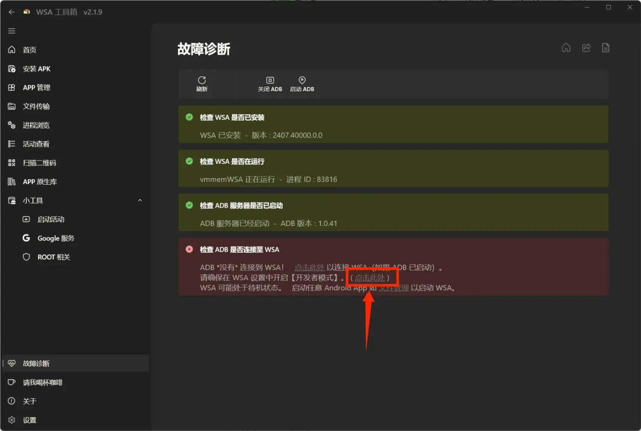Click 启动 ADB toolbar button
Viewport: 641px width, 431px height.
coord(302,84)
